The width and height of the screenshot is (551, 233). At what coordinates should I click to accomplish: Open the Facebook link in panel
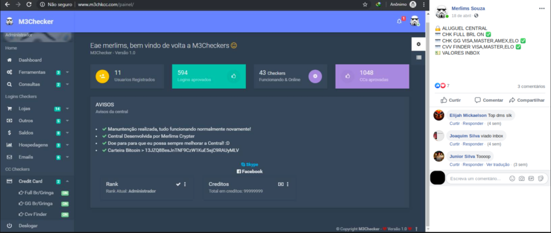[x=250, y=172]
